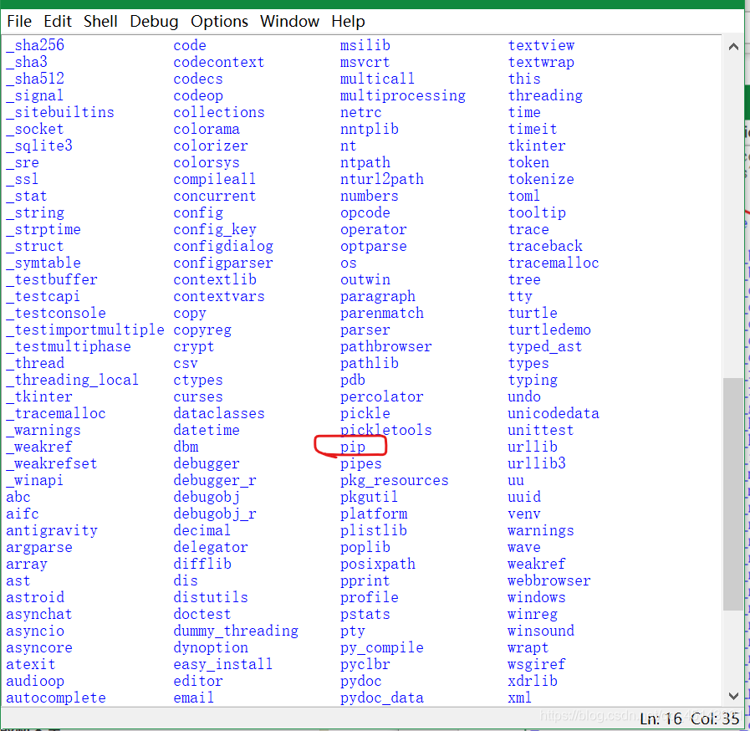This screenshot has width=750, height=731.
Task: Click the module name 'pkg_resources'
Action: pyautogui.click(x=395, y=480)
